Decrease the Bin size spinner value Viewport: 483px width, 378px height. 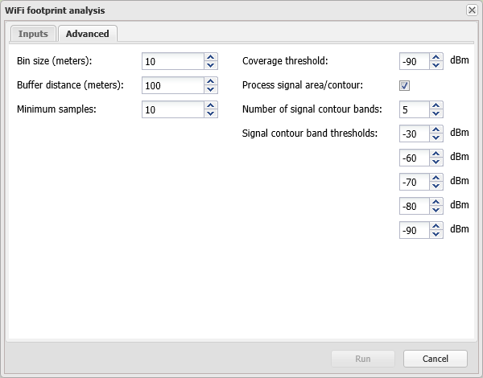click(x=211, y=65)
